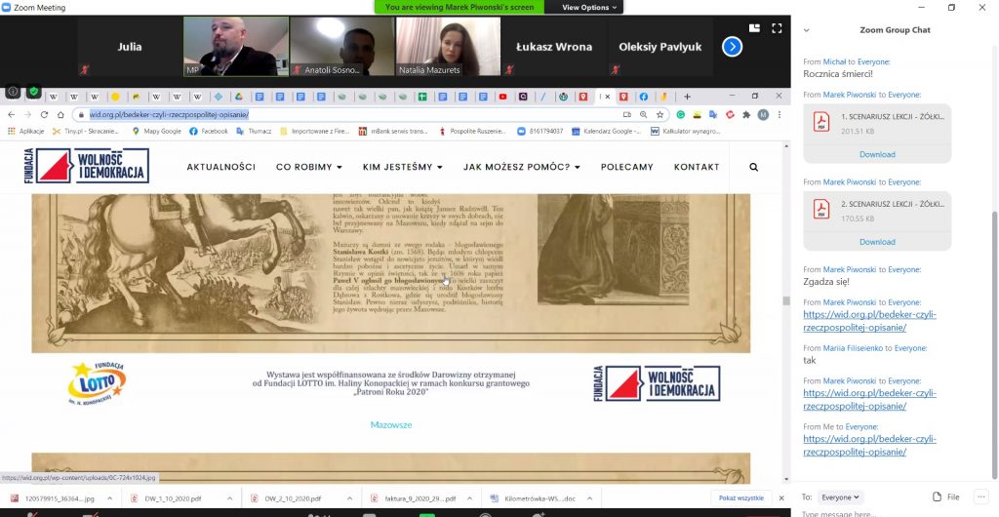The width and height of the screenshot is (999, 517).
Task: Open the browser extensions puzzle icon
Action: (746, 114)
